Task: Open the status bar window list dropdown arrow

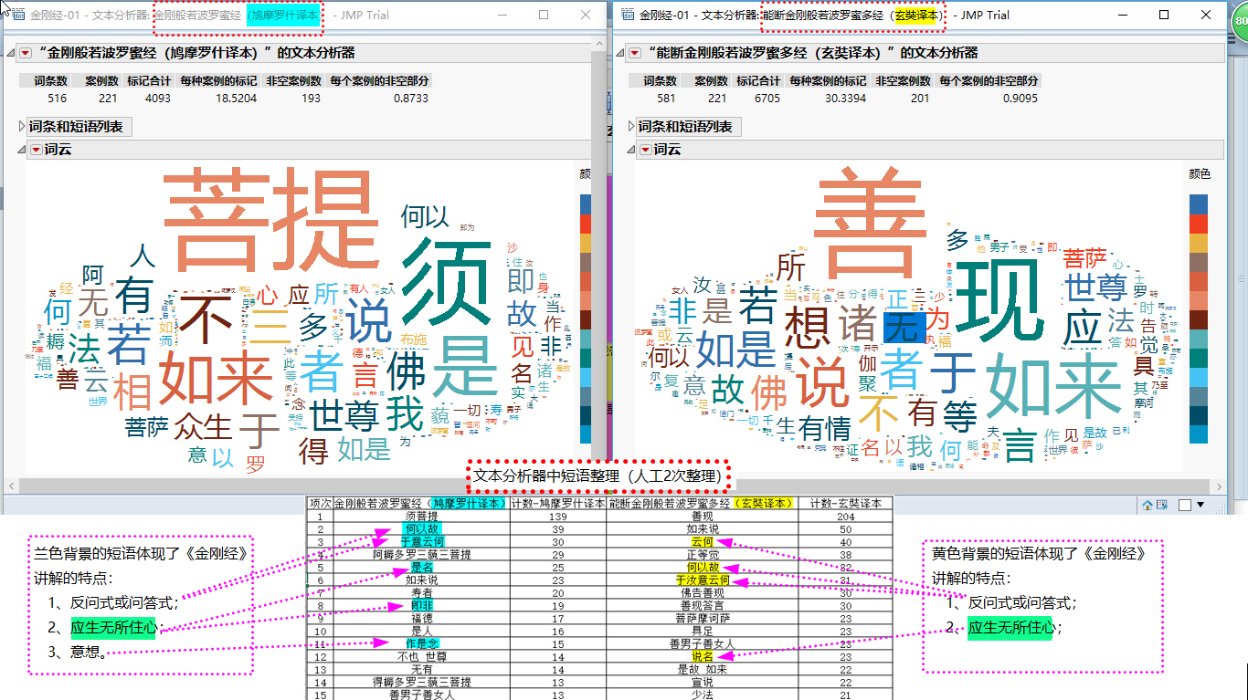Action: 1200,505
